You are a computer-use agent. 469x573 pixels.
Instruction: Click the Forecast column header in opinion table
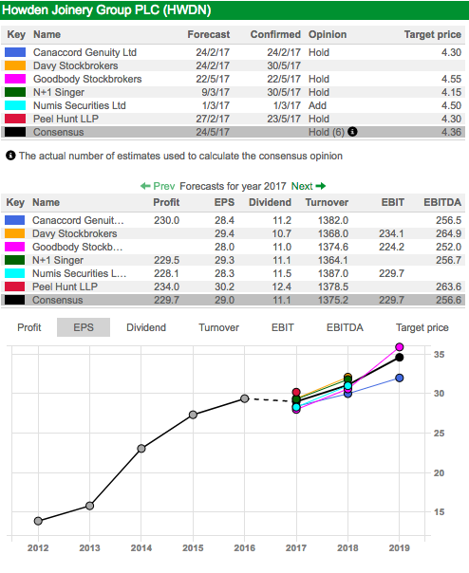(x=209, y=34)
